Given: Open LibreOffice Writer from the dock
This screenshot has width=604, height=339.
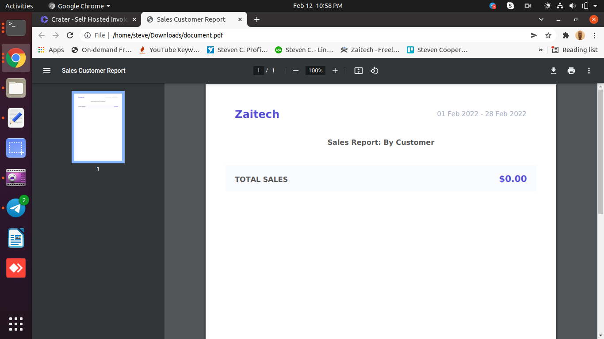Looking at the screenshot, I should pos(16,238).
